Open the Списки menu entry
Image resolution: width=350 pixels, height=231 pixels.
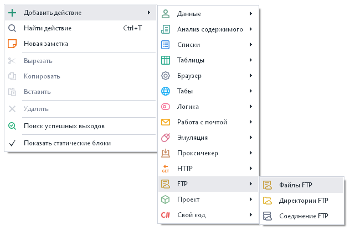[x=188, y=45]
